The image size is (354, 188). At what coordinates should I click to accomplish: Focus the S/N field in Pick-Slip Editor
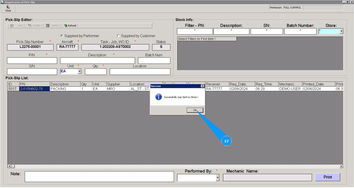click(x=32, y=72)
